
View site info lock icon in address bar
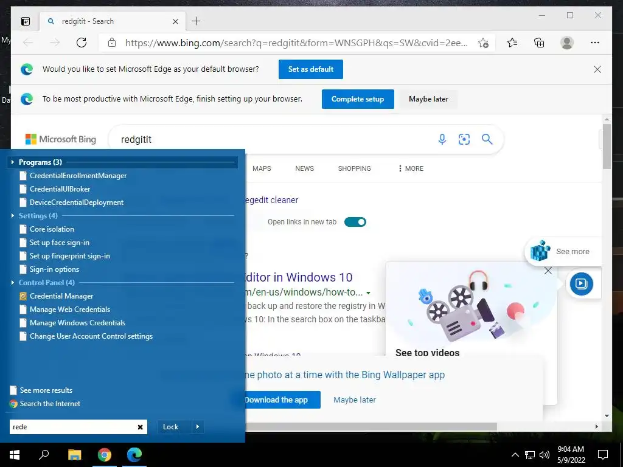pos(112,43)
